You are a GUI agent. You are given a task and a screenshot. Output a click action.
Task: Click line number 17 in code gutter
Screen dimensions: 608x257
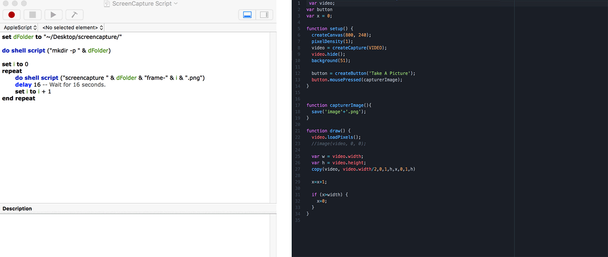pos(298,105)
